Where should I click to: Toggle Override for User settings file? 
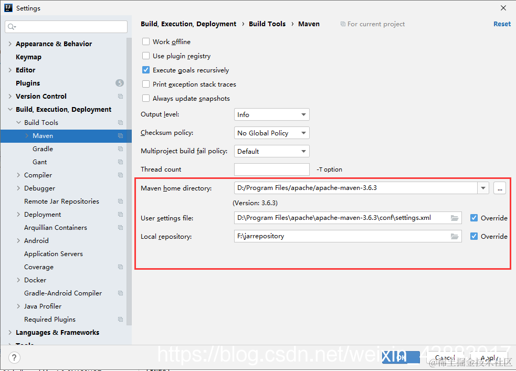474,218
